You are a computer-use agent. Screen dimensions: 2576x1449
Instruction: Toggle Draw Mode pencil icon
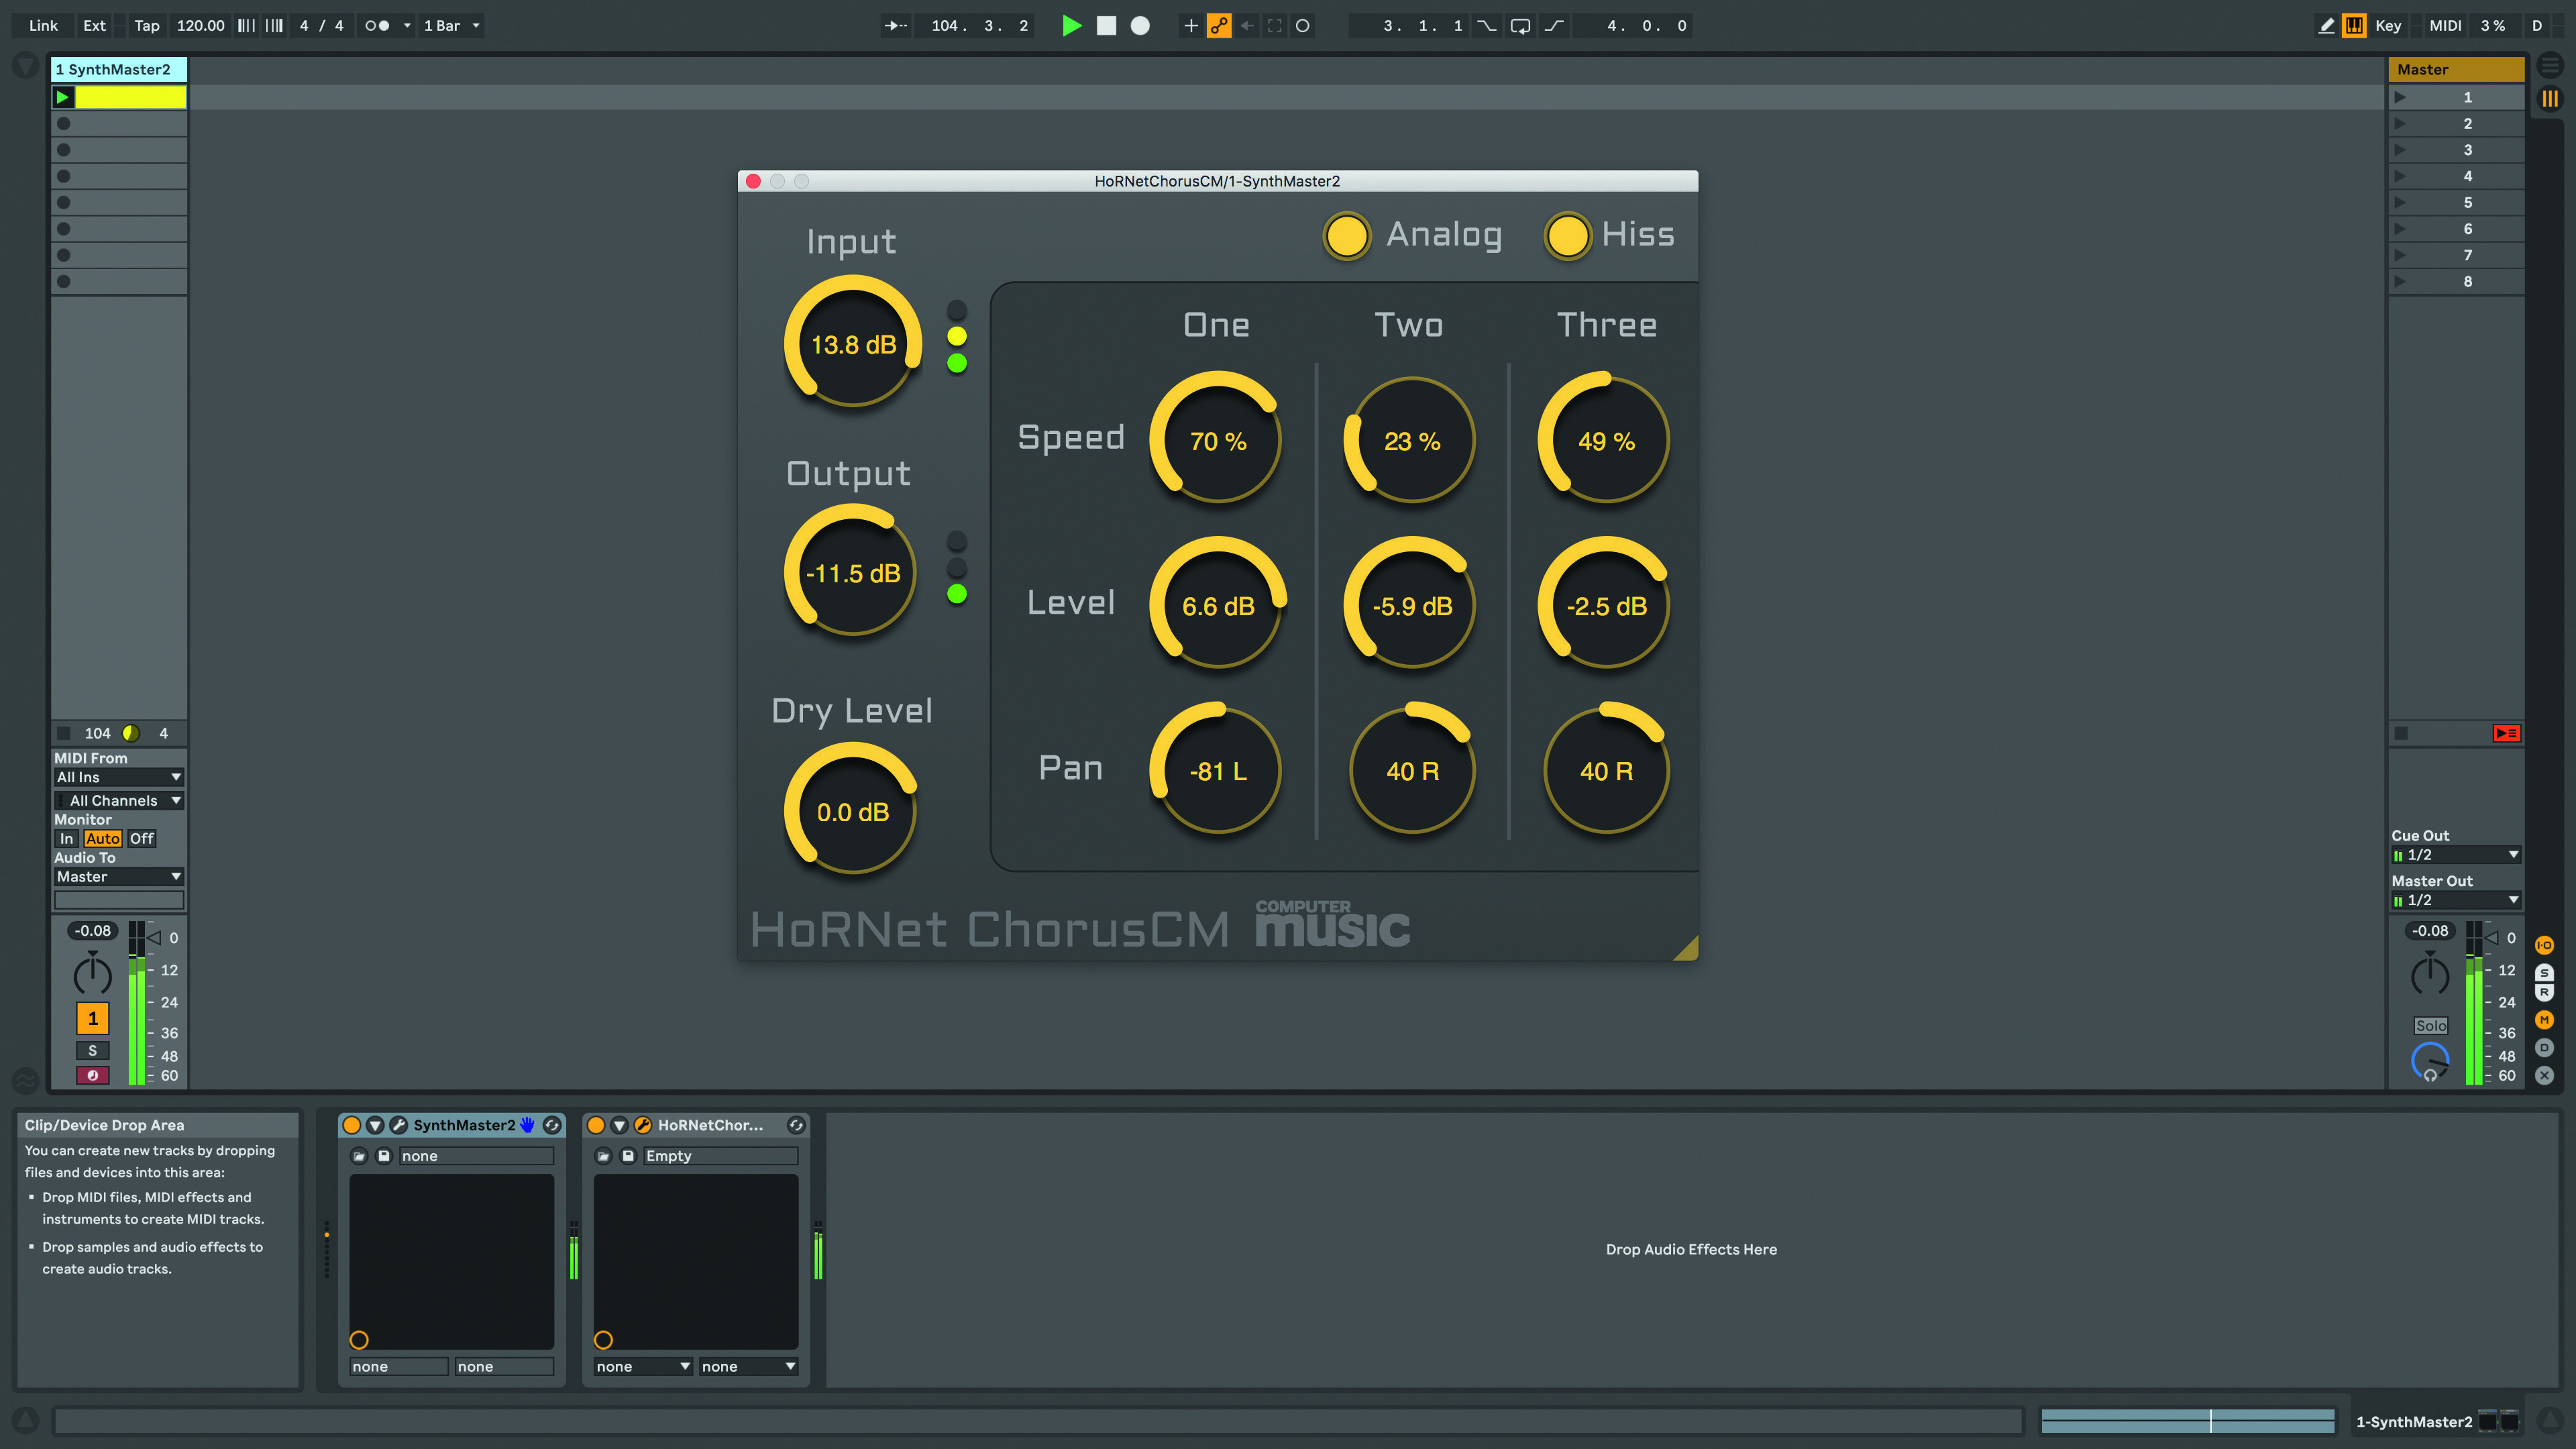(x=2326, y=26)
